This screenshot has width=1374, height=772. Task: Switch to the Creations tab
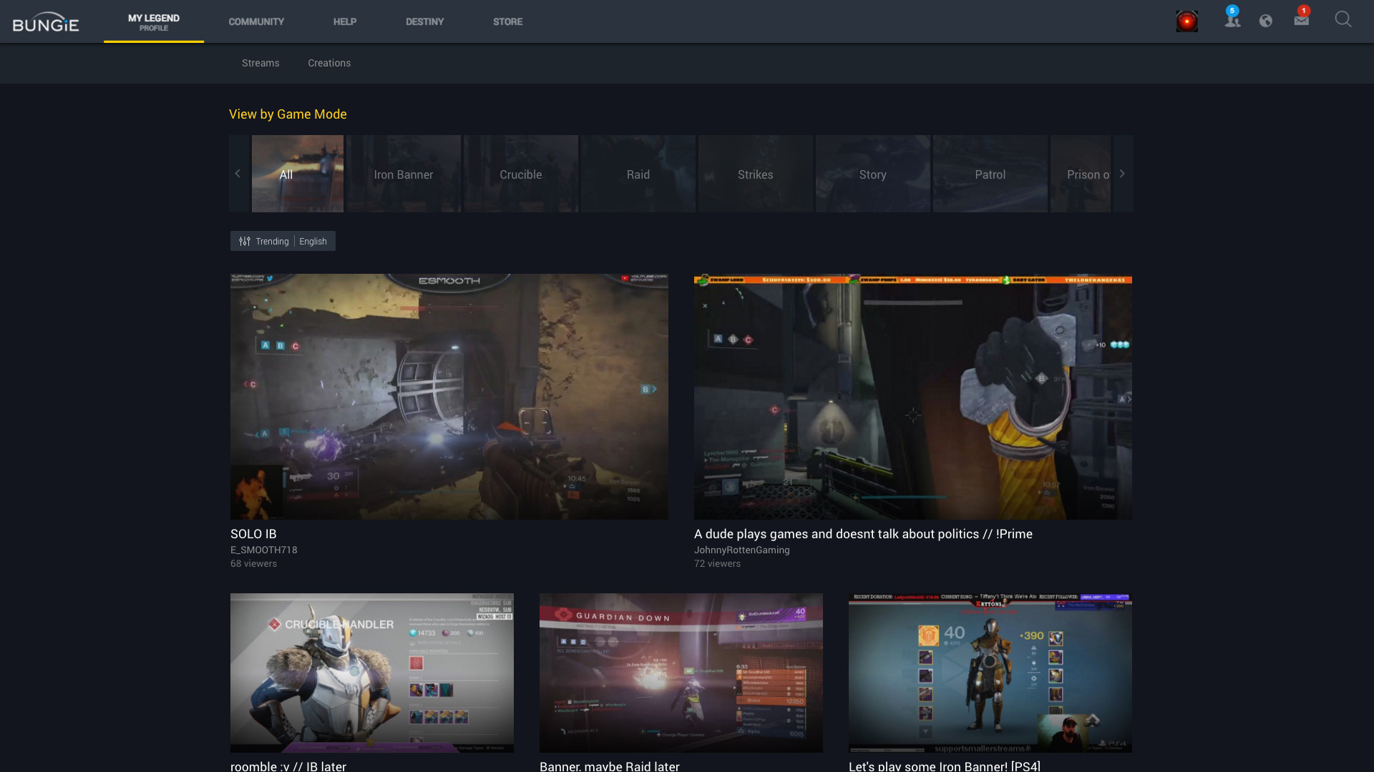point(329,64)
